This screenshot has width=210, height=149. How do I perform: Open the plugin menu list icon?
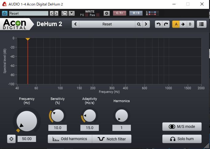click(202, 24)
